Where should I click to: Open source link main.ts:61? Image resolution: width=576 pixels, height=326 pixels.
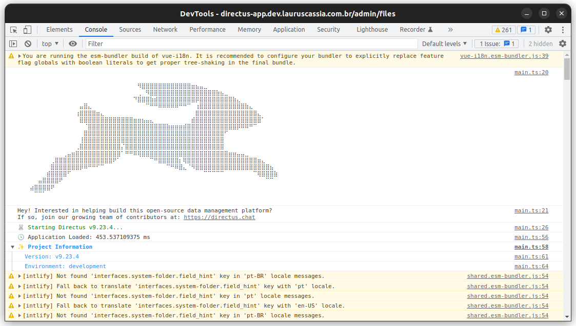531,257
